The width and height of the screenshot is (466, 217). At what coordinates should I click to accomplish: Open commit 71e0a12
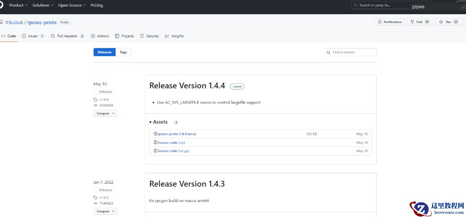(106, 204)
